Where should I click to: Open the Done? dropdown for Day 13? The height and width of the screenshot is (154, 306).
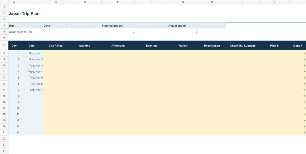(x=304, y=126)
